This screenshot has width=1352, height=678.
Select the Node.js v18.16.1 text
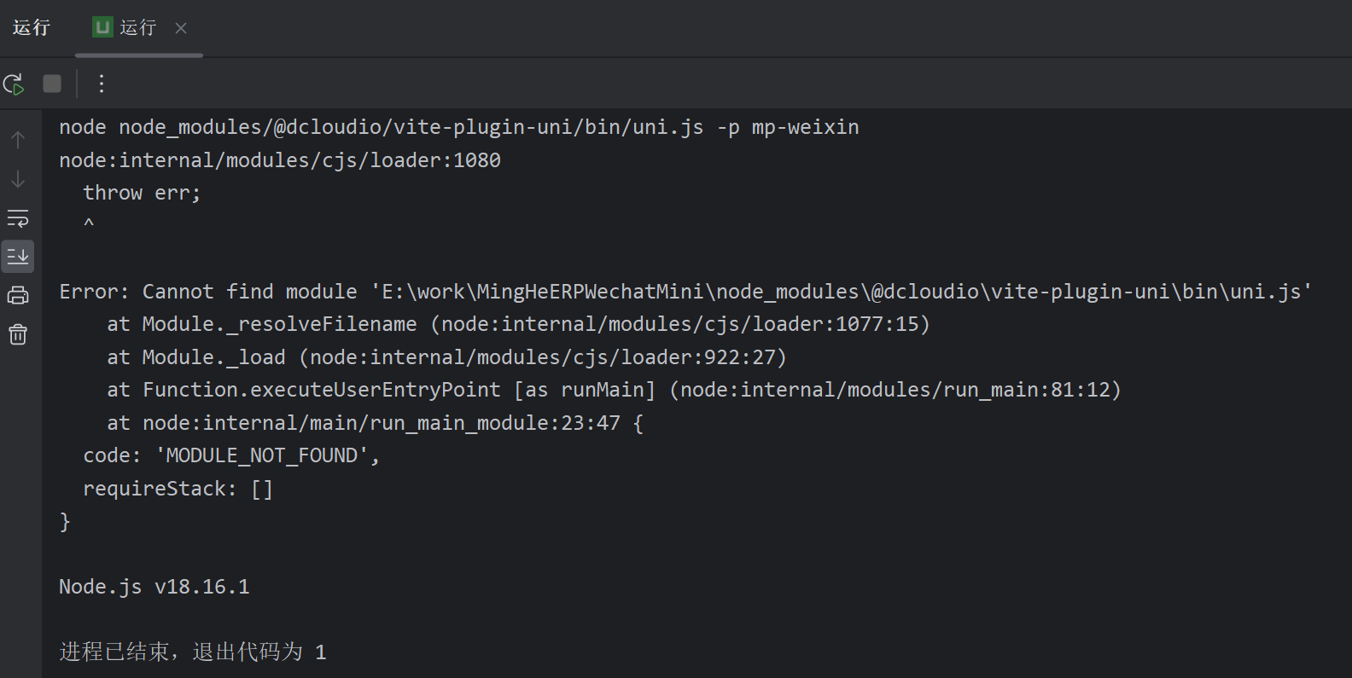tap(154, 586)
